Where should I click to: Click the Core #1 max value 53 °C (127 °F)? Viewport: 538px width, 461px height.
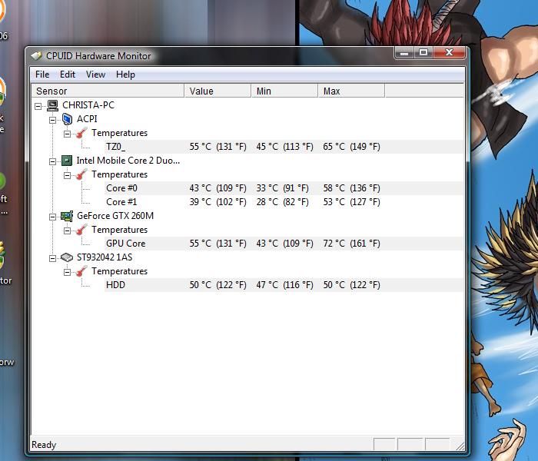(x=352, y=202)
